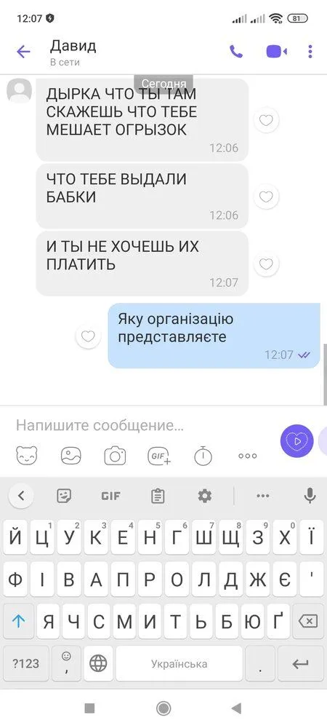Go back using the purple arrow
This screenshot has height=728, width=327.
point(23,52)
